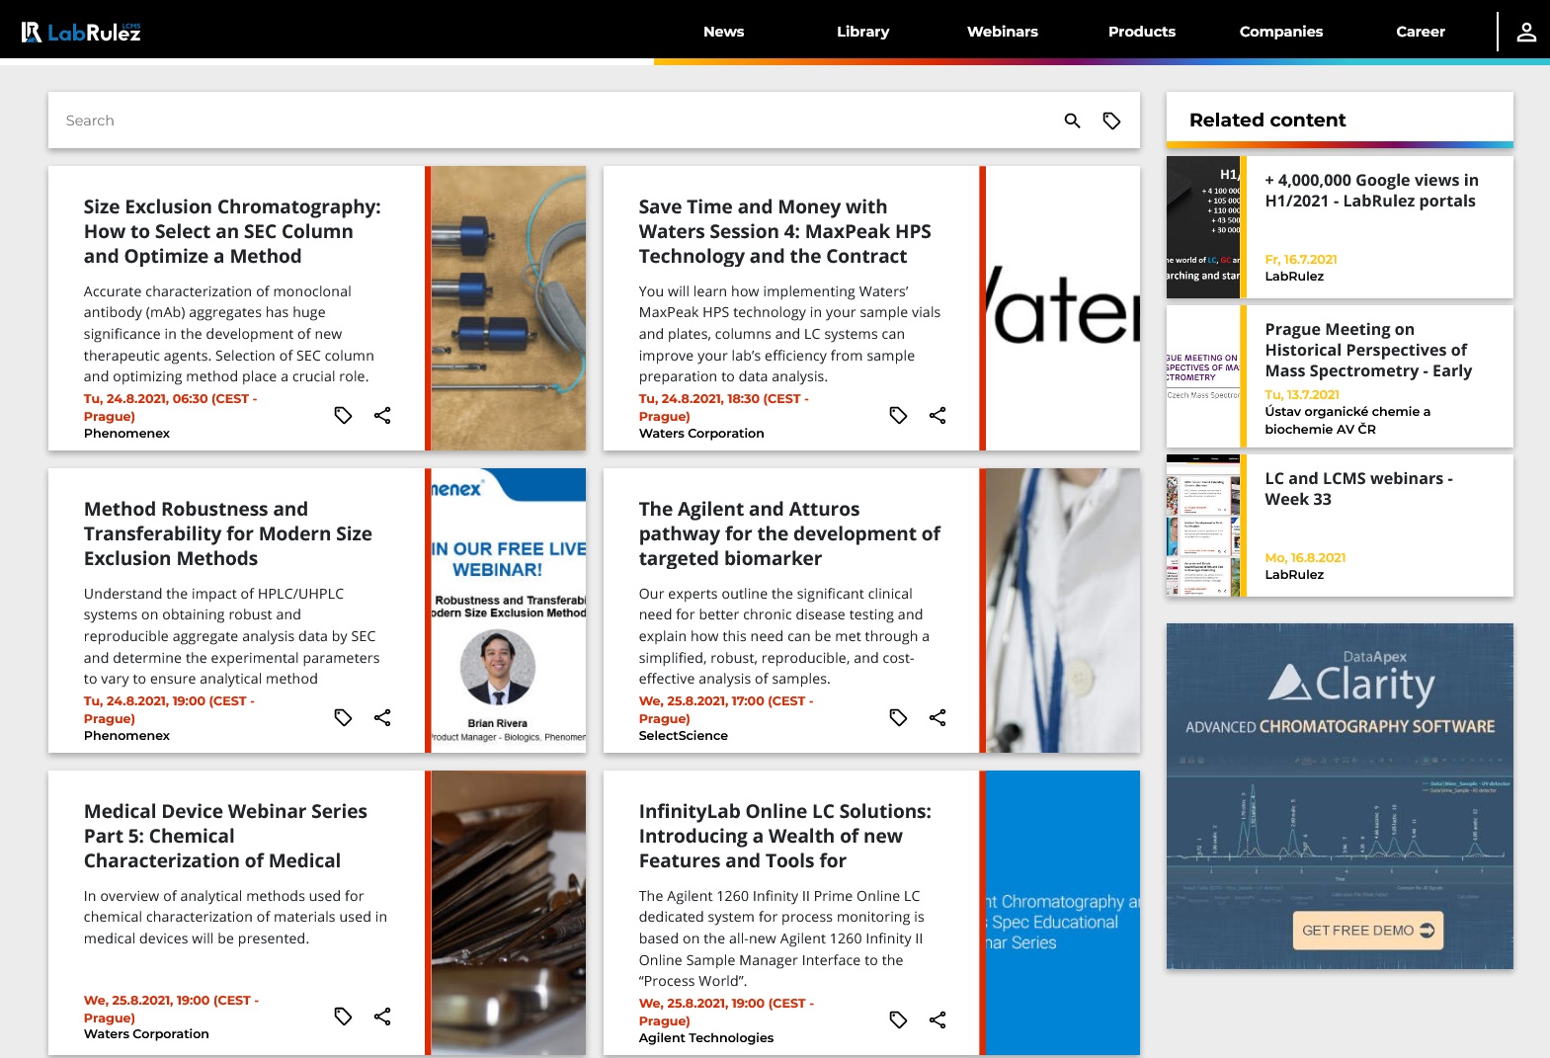Screen dimensions: 1550x1058
Task: Open the Products menu
Action: (1141, 32)
